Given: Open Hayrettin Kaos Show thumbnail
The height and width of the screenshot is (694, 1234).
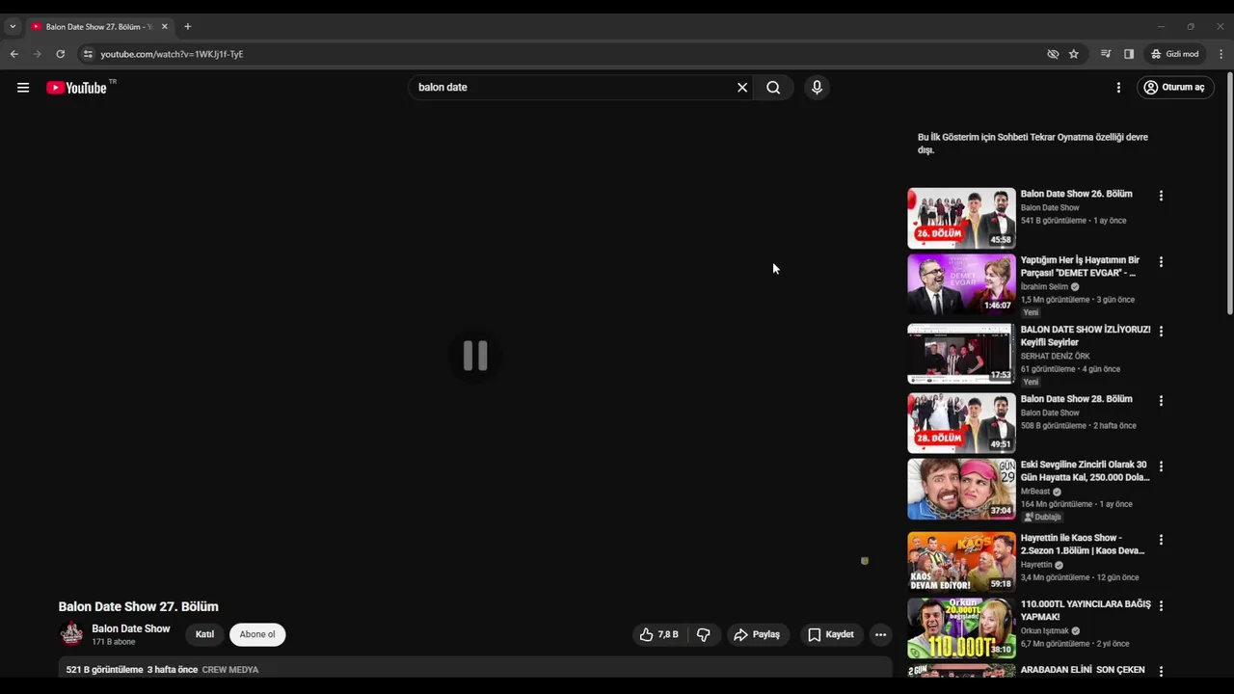Looking at the screenshot, I should 961,562.
